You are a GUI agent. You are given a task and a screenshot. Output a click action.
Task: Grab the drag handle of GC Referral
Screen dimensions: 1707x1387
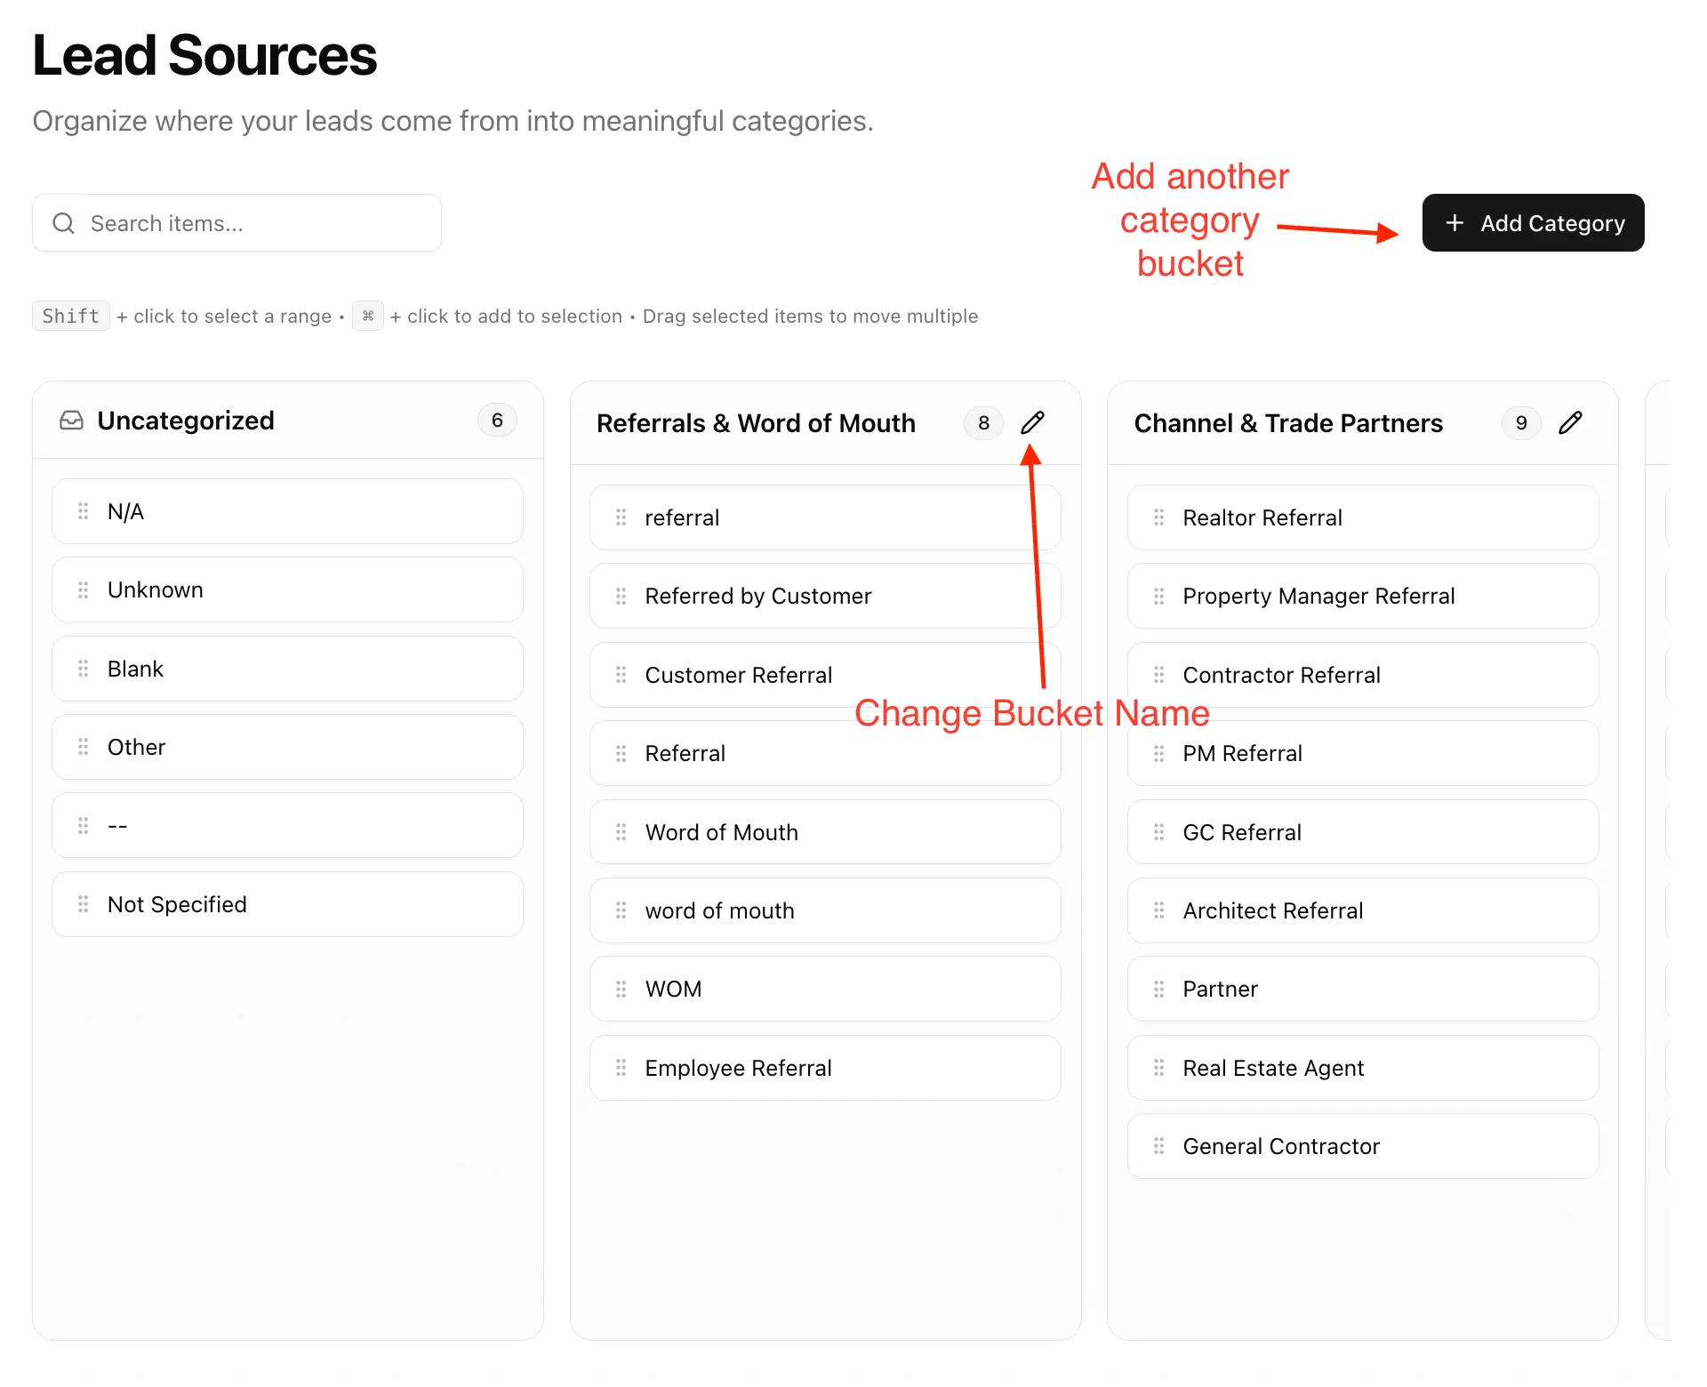[x=1158, y=832]
